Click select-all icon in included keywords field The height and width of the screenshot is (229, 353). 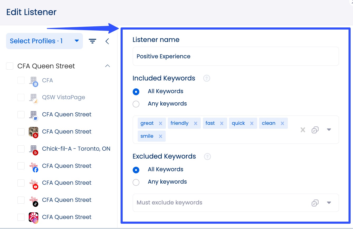315,130
